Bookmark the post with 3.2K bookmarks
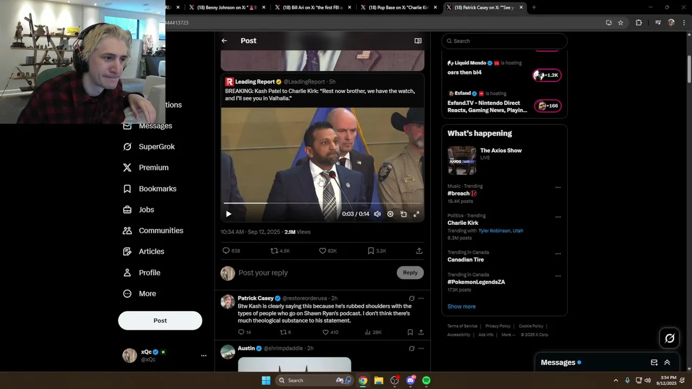This screenshot has width=692, height=389. point(376,251)
